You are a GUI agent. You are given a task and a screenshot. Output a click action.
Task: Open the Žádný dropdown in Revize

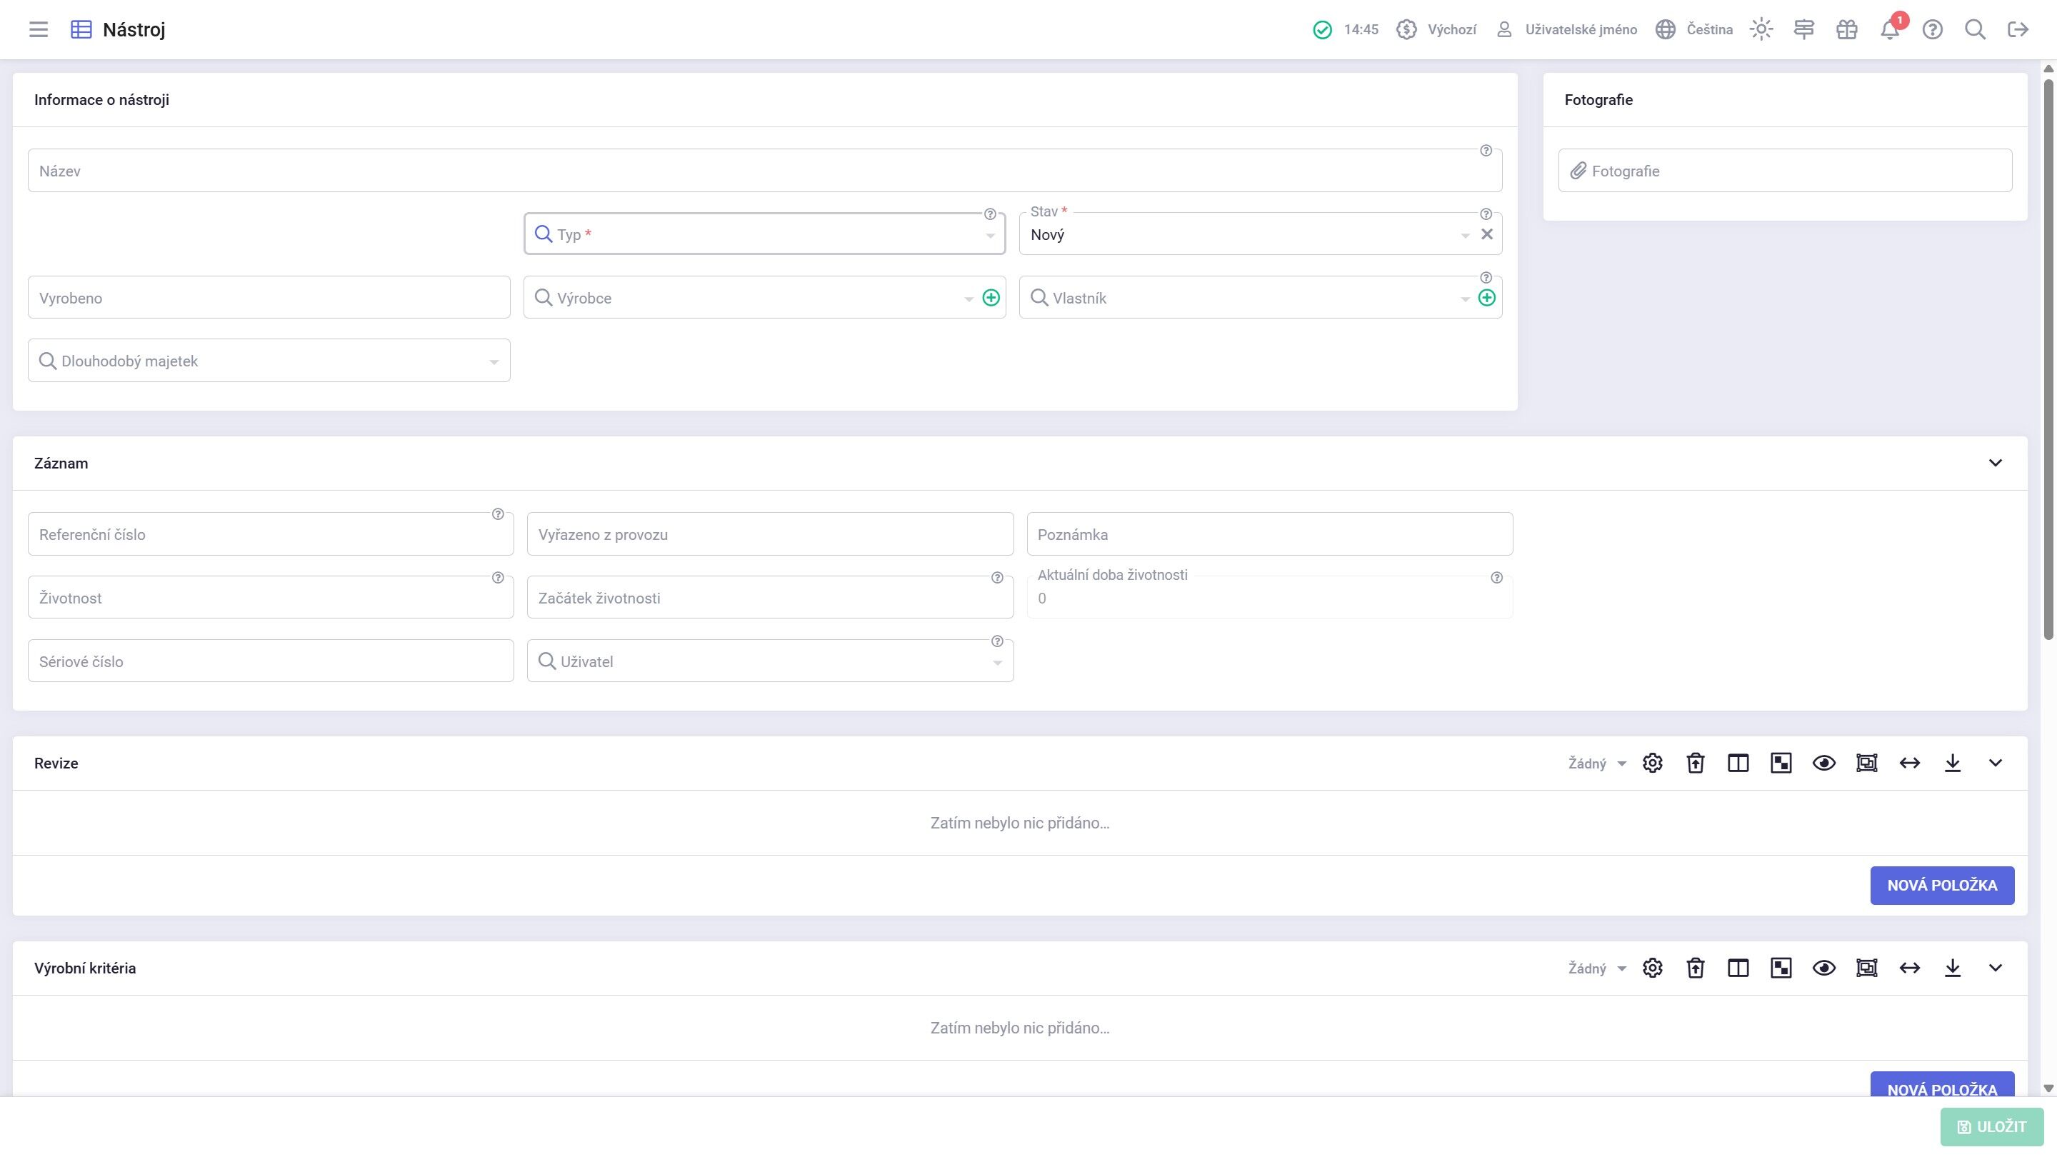1596,763
